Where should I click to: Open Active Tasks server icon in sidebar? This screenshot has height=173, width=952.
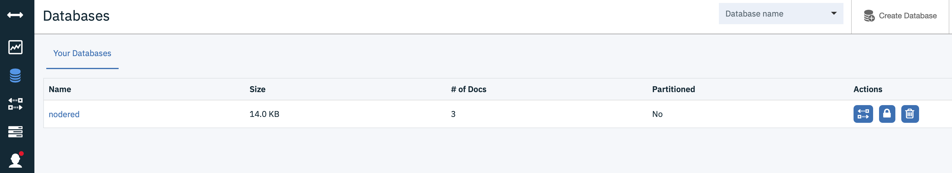(15, 131)
